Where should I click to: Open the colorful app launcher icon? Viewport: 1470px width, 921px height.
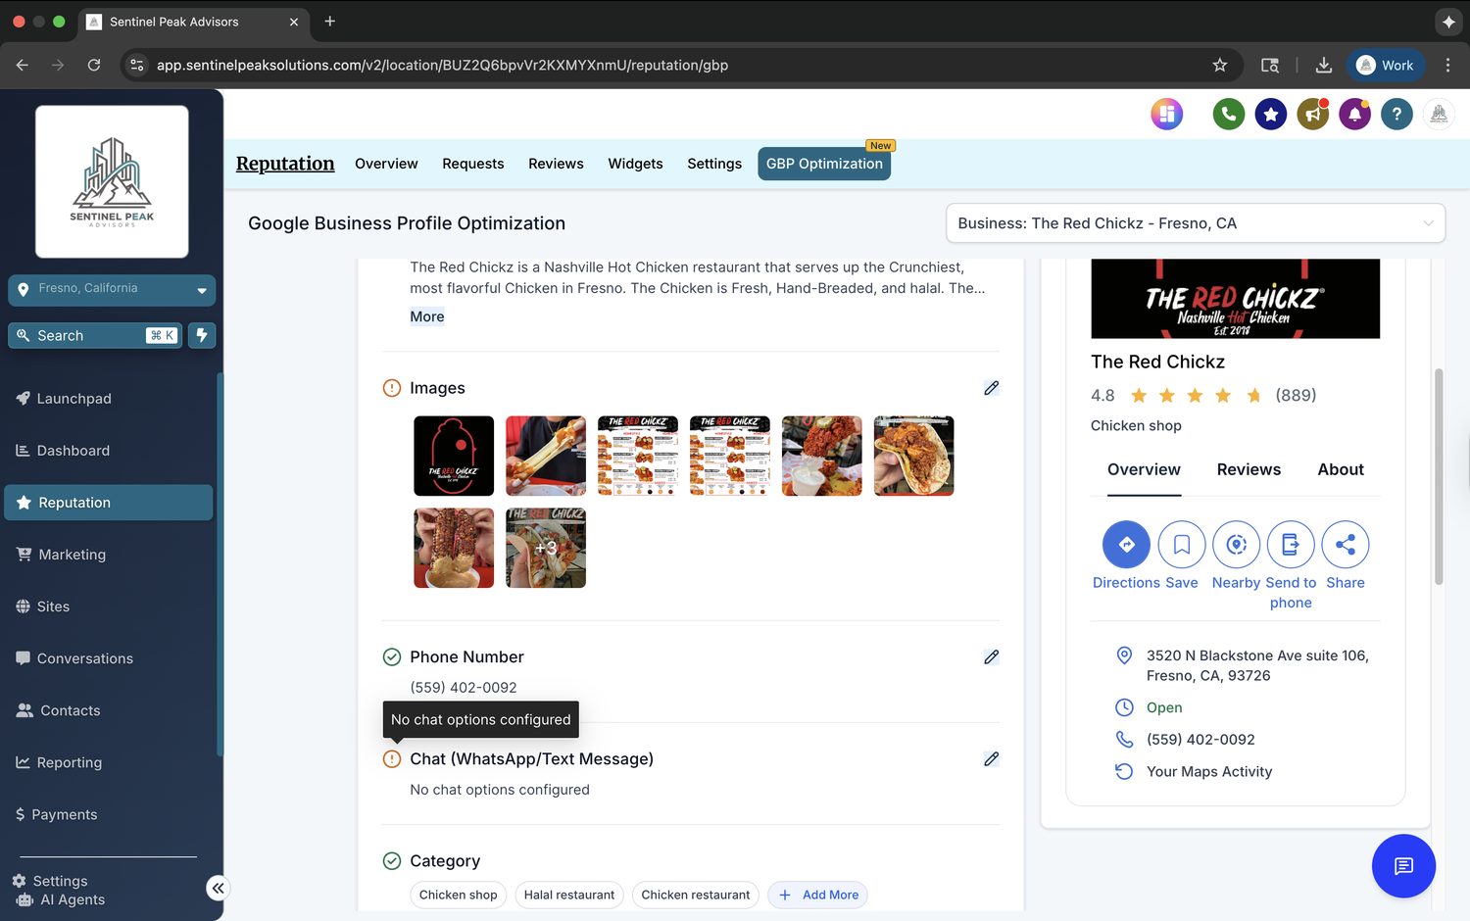pyautogui.click(x=1166, y=115)
